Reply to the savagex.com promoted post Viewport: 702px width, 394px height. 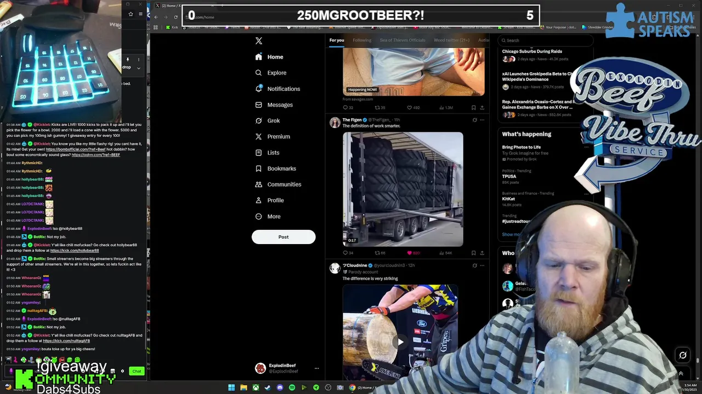click(x=348, y=108)
